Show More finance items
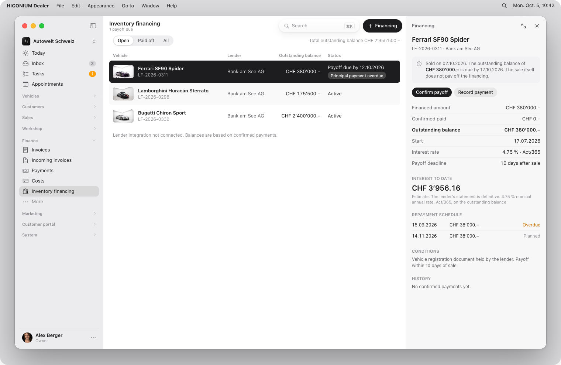 click(x=59, y=202)
